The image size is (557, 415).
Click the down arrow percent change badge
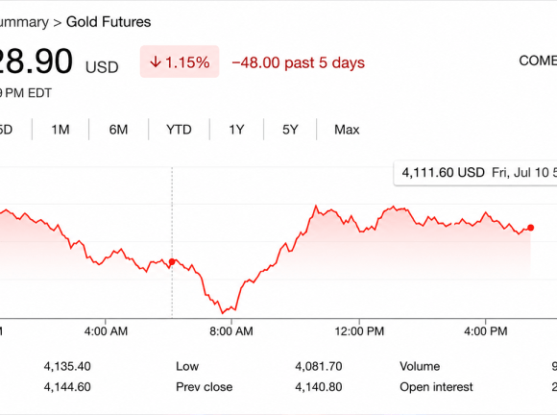(180, 61)
